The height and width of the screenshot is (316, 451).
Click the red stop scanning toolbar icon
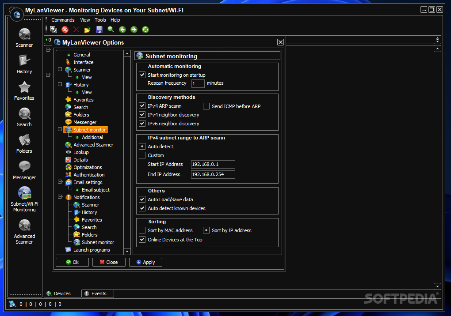65,30
